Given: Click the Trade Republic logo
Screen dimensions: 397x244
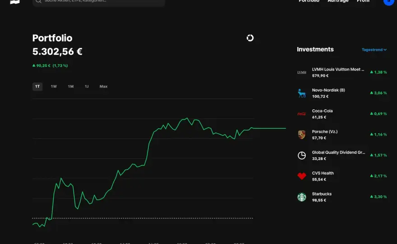Looking at the screenshot, I should tap(15, 2).
